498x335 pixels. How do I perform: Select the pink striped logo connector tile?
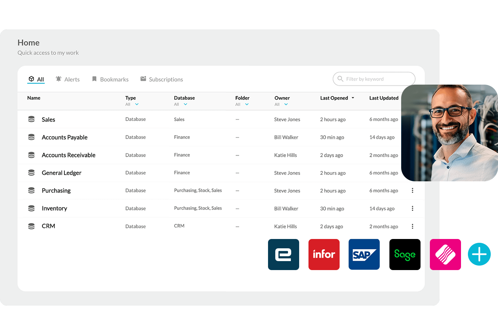[x=445, y=255]
